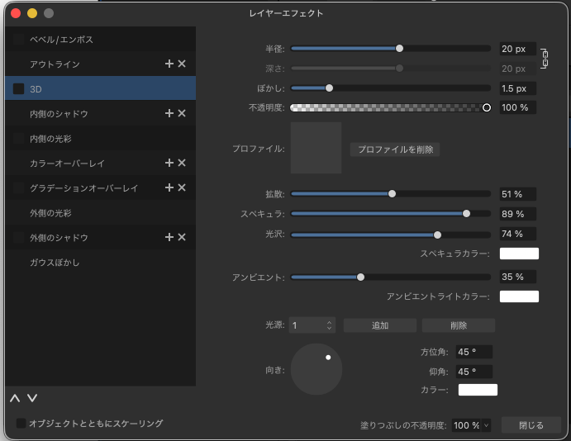The width and height of the screenshot is (571, 441).
Task: Add another 内側のシャドウ effect with plus icon
Action: [169, 113]
